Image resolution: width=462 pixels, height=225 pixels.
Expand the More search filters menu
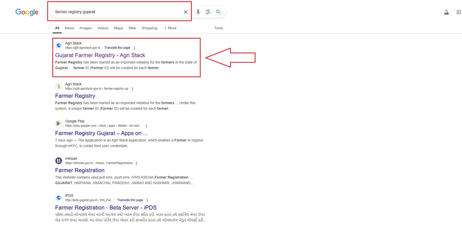point(171,28)
